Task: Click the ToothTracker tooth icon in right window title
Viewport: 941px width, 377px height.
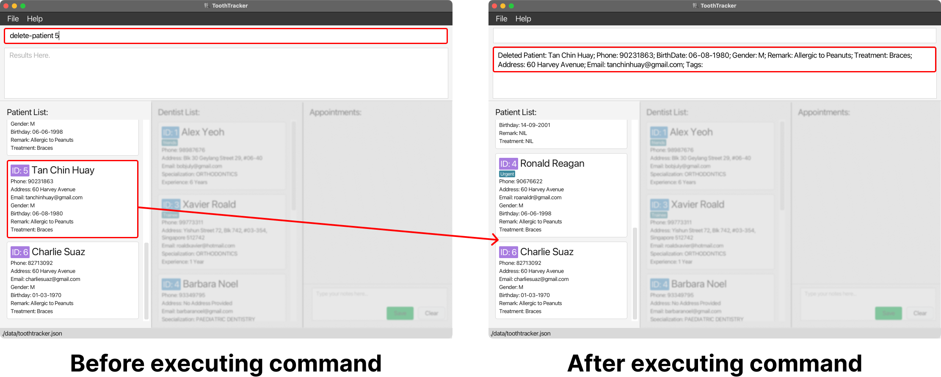Action: 695,6
